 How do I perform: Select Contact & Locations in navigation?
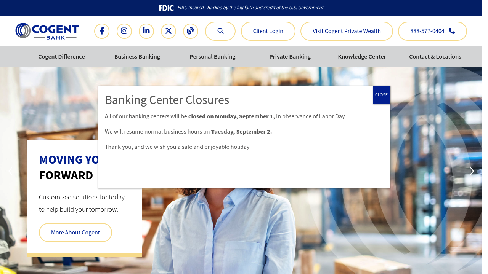[x=435, y=57]
